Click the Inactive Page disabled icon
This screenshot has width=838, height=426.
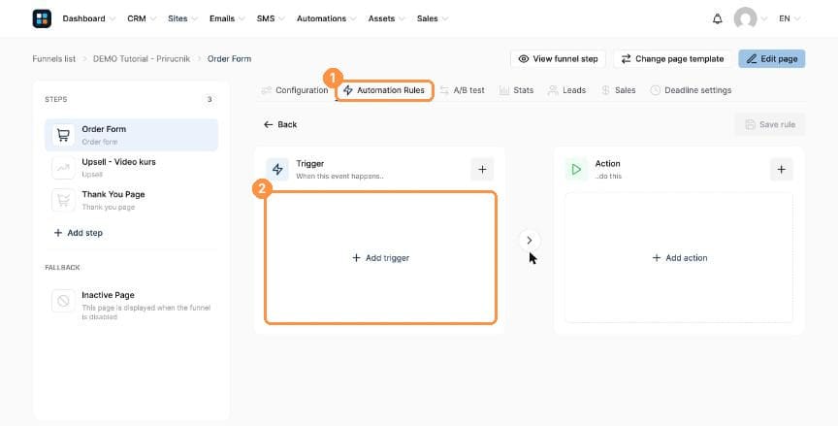click(x=63, y=301)
